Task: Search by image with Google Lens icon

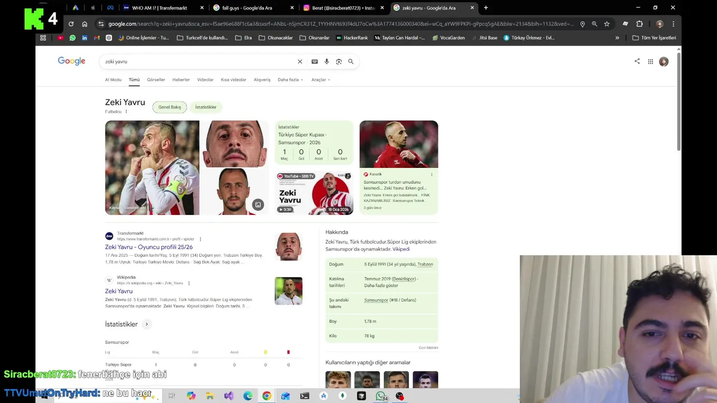Action: 338,62
